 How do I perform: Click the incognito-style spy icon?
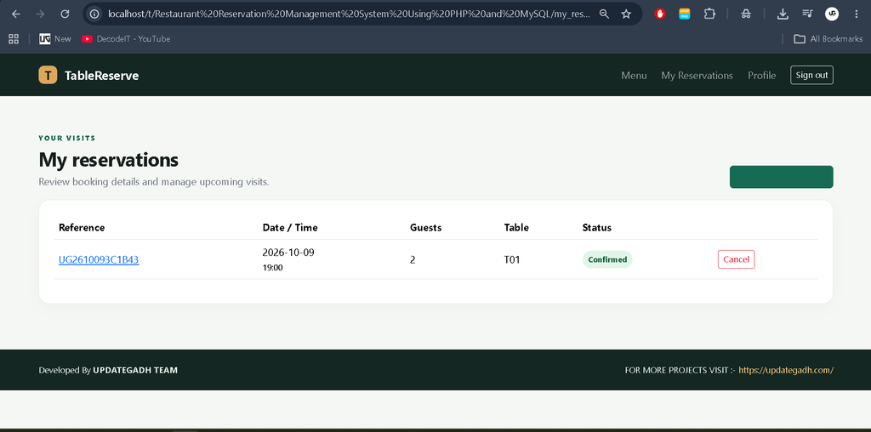tap(746, 14)
